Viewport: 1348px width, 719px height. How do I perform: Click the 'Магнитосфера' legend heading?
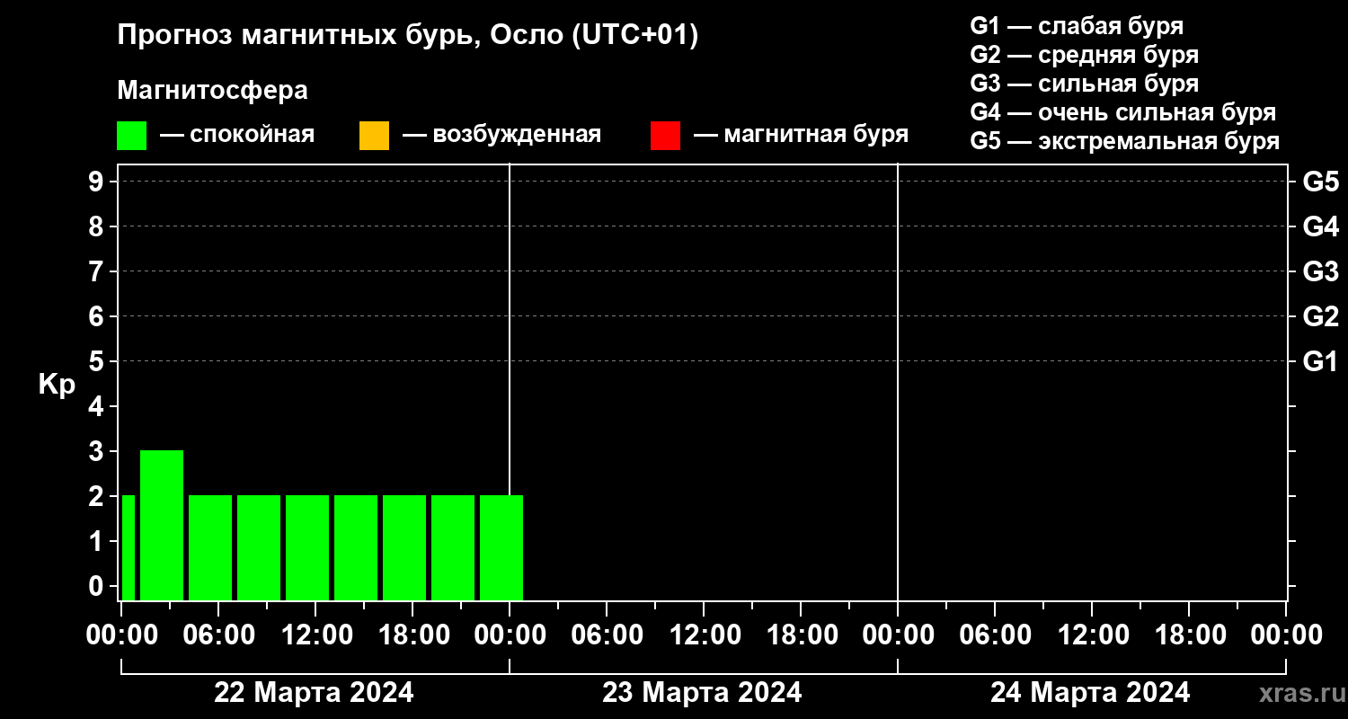tap(213, 91)
